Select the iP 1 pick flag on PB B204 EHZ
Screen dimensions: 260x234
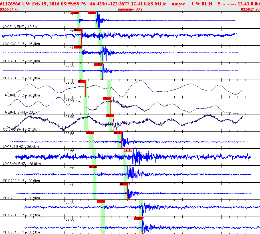pyautogui.click(x=101, y=201)
